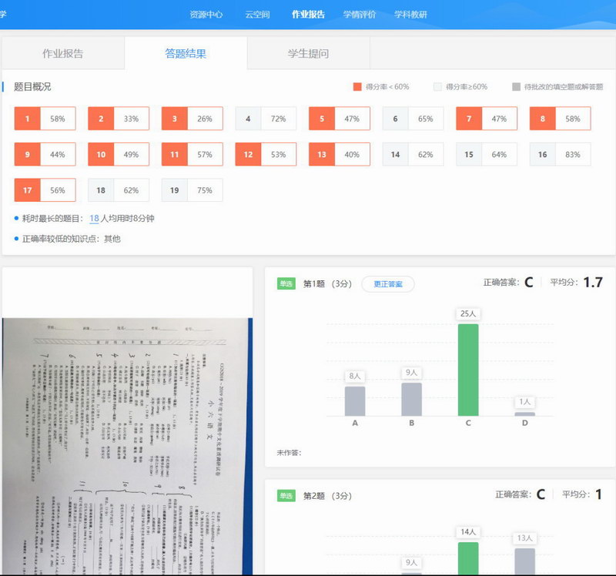The width and height of the screenshot is (616, 576).
Task: Switch to the 作业报告 tab
Action: click(x=62, y=54)
